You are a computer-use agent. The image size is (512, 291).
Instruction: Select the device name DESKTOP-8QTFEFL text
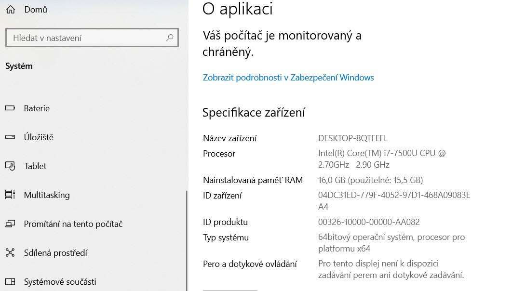click(353, 138)
